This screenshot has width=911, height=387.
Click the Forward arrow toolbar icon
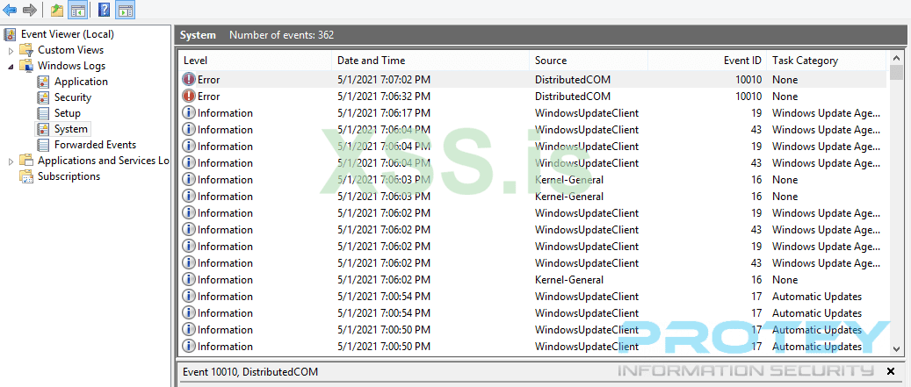(x=30, y=10)
